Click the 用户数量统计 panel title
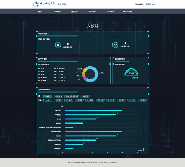The height and width of the screenshot is (167, 185). click(x=43, y=59)
